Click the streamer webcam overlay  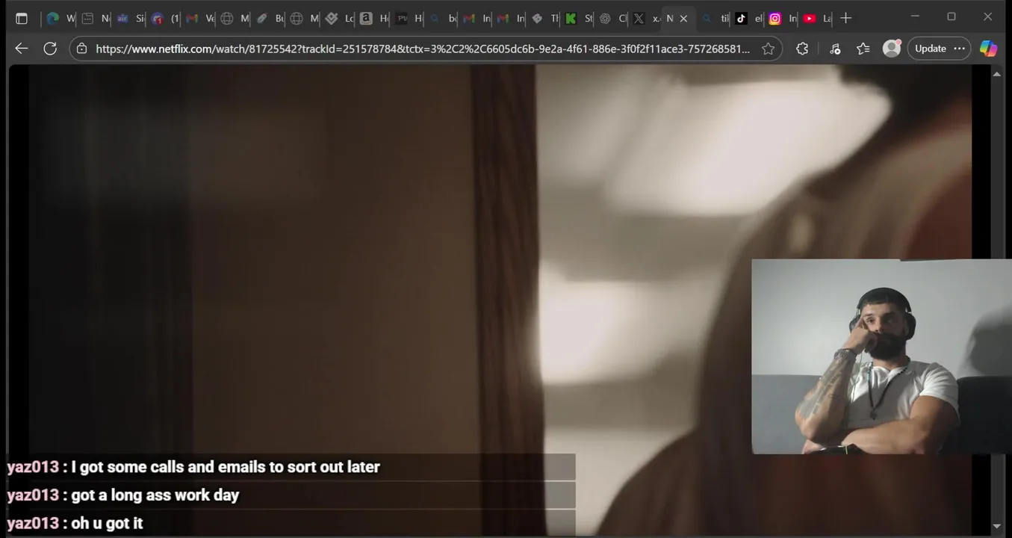(x=881, y=356)
